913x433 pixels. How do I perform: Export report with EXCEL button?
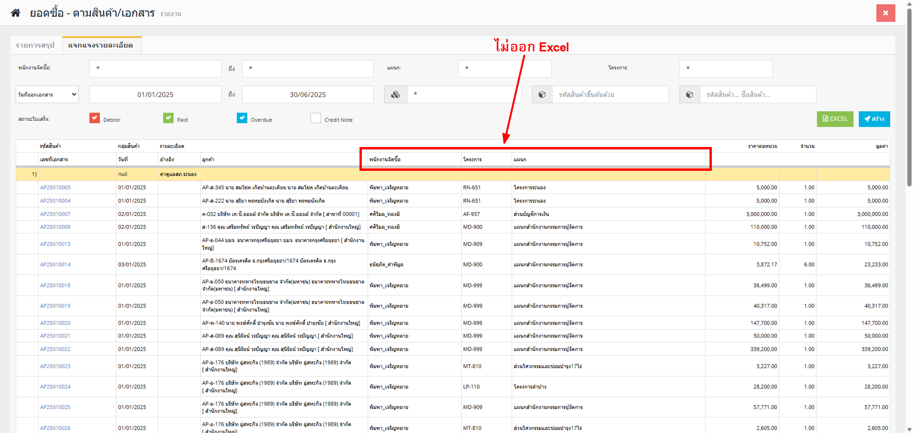(x=835, y=119)
